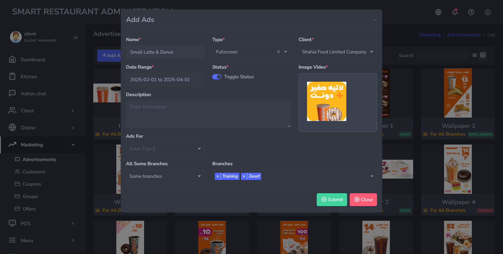Viewport: 503px width, 254px height.
Task: Go to Advertisements submenu item
Action: click(x=39, y=159)
